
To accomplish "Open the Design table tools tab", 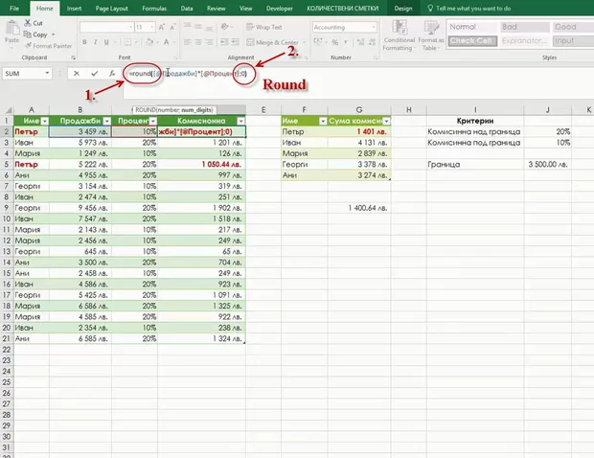I will [403, 8].
